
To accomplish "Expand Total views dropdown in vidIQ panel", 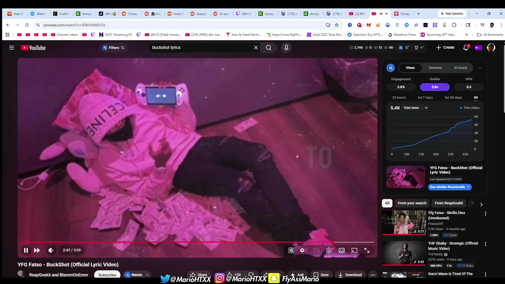I will [x=415, y=108].
